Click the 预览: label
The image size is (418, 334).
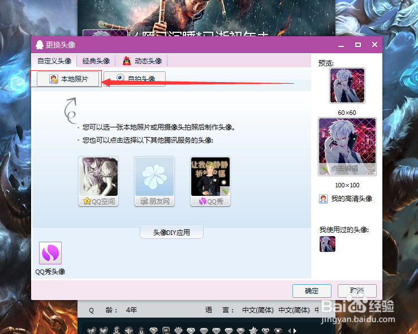tap(326, 63)
